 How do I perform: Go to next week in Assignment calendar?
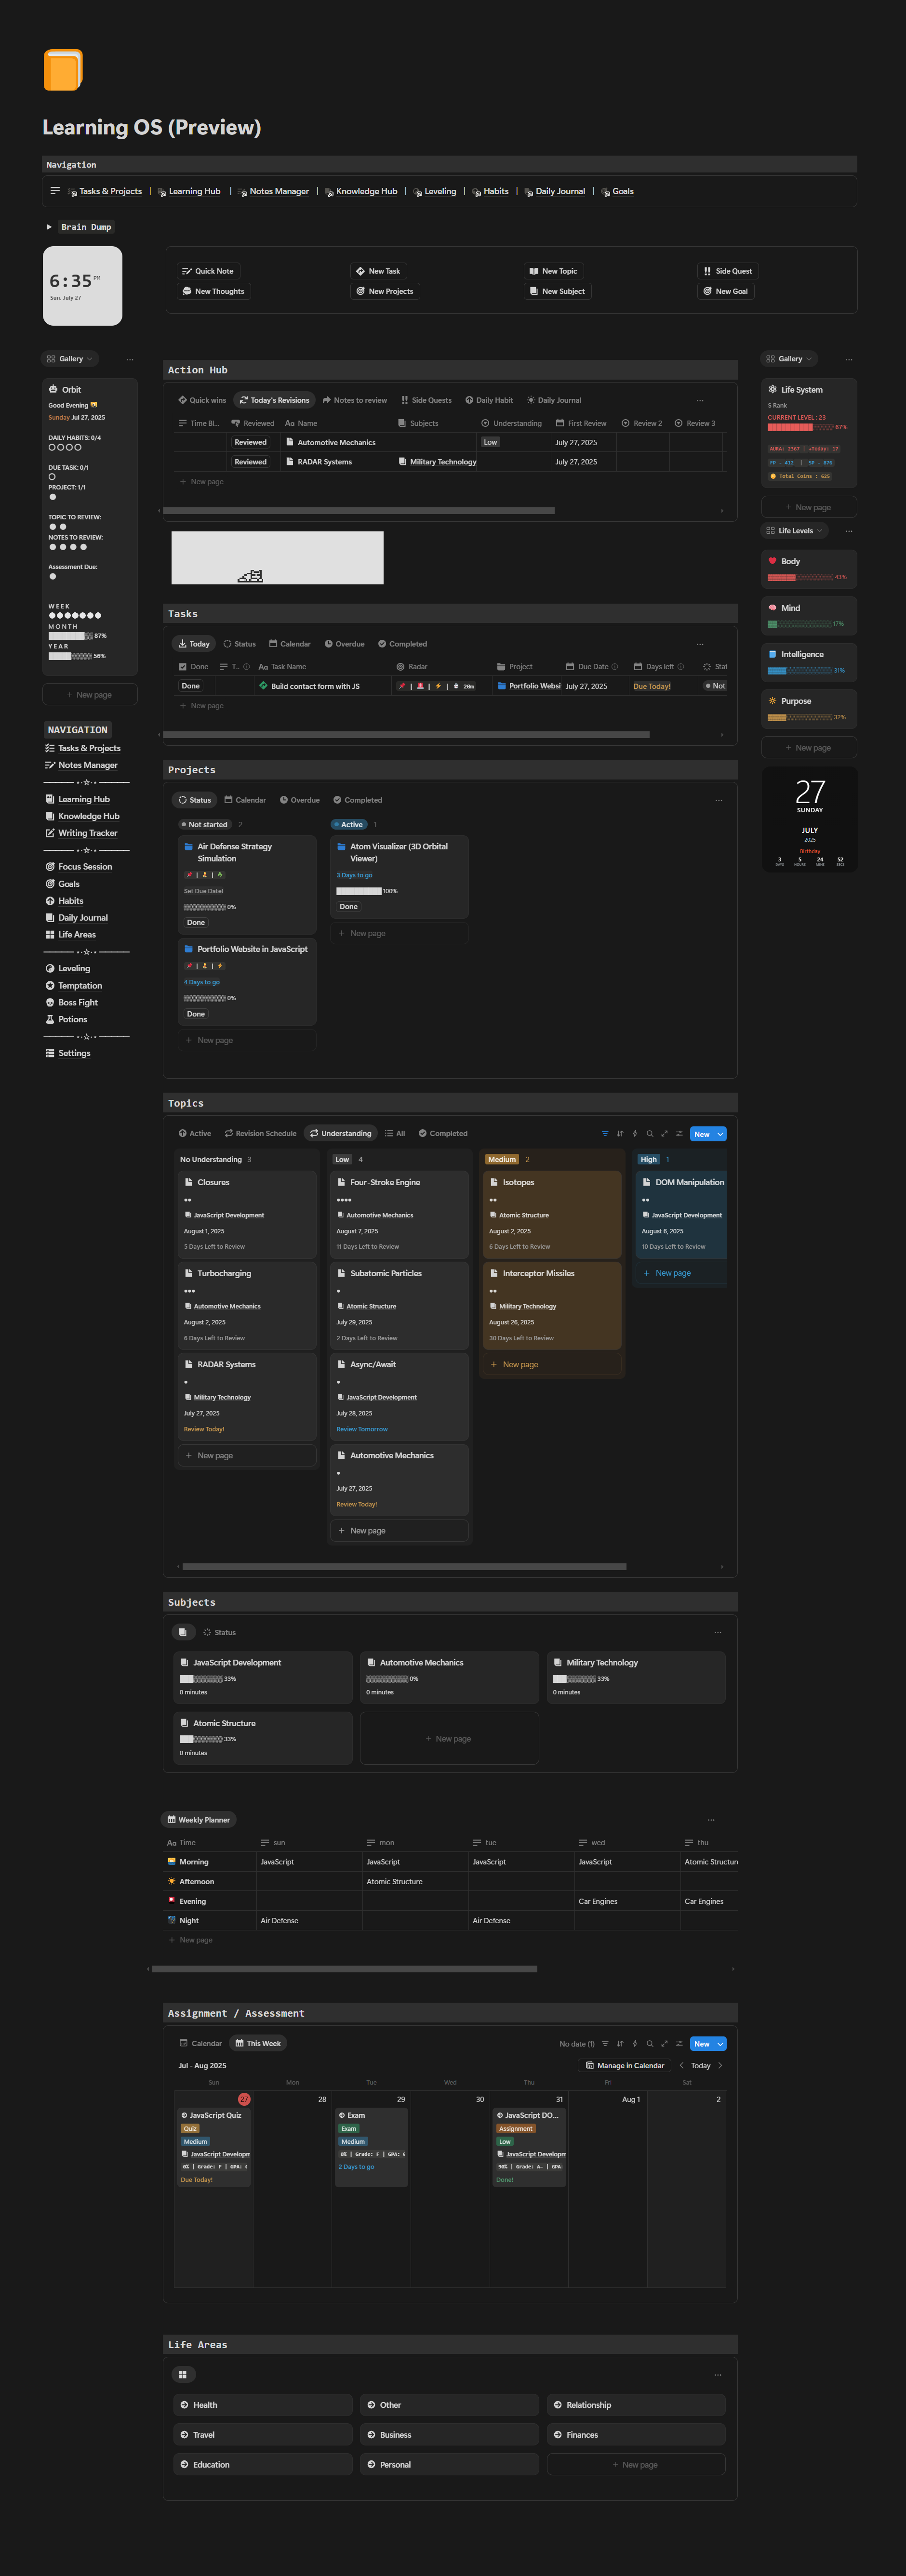720,2066
